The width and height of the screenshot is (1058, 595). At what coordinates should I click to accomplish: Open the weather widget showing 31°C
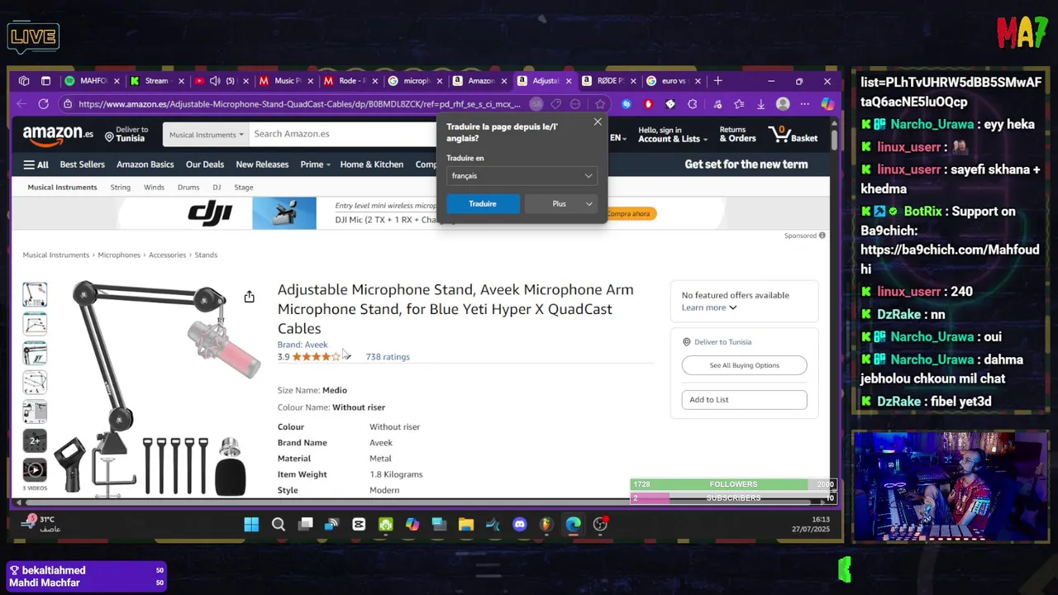tap(41, 524)
